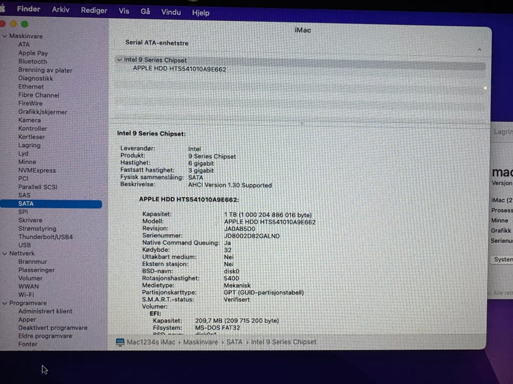Select SPI in the sidebar

pyautogui.click(x=23, y=212)
